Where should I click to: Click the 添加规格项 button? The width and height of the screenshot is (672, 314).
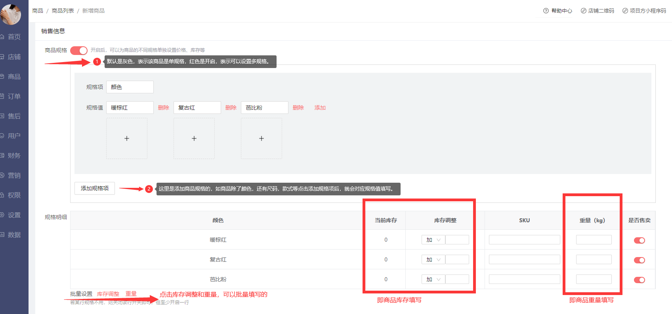tap(95, 188)
